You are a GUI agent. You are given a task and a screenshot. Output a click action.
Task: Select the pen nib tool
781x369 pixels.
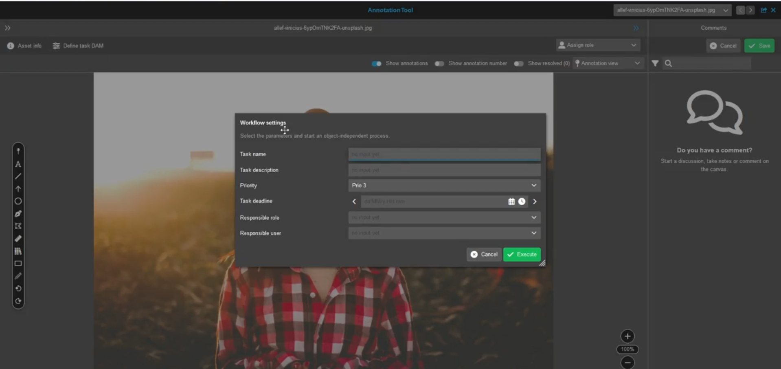(18, 214)
